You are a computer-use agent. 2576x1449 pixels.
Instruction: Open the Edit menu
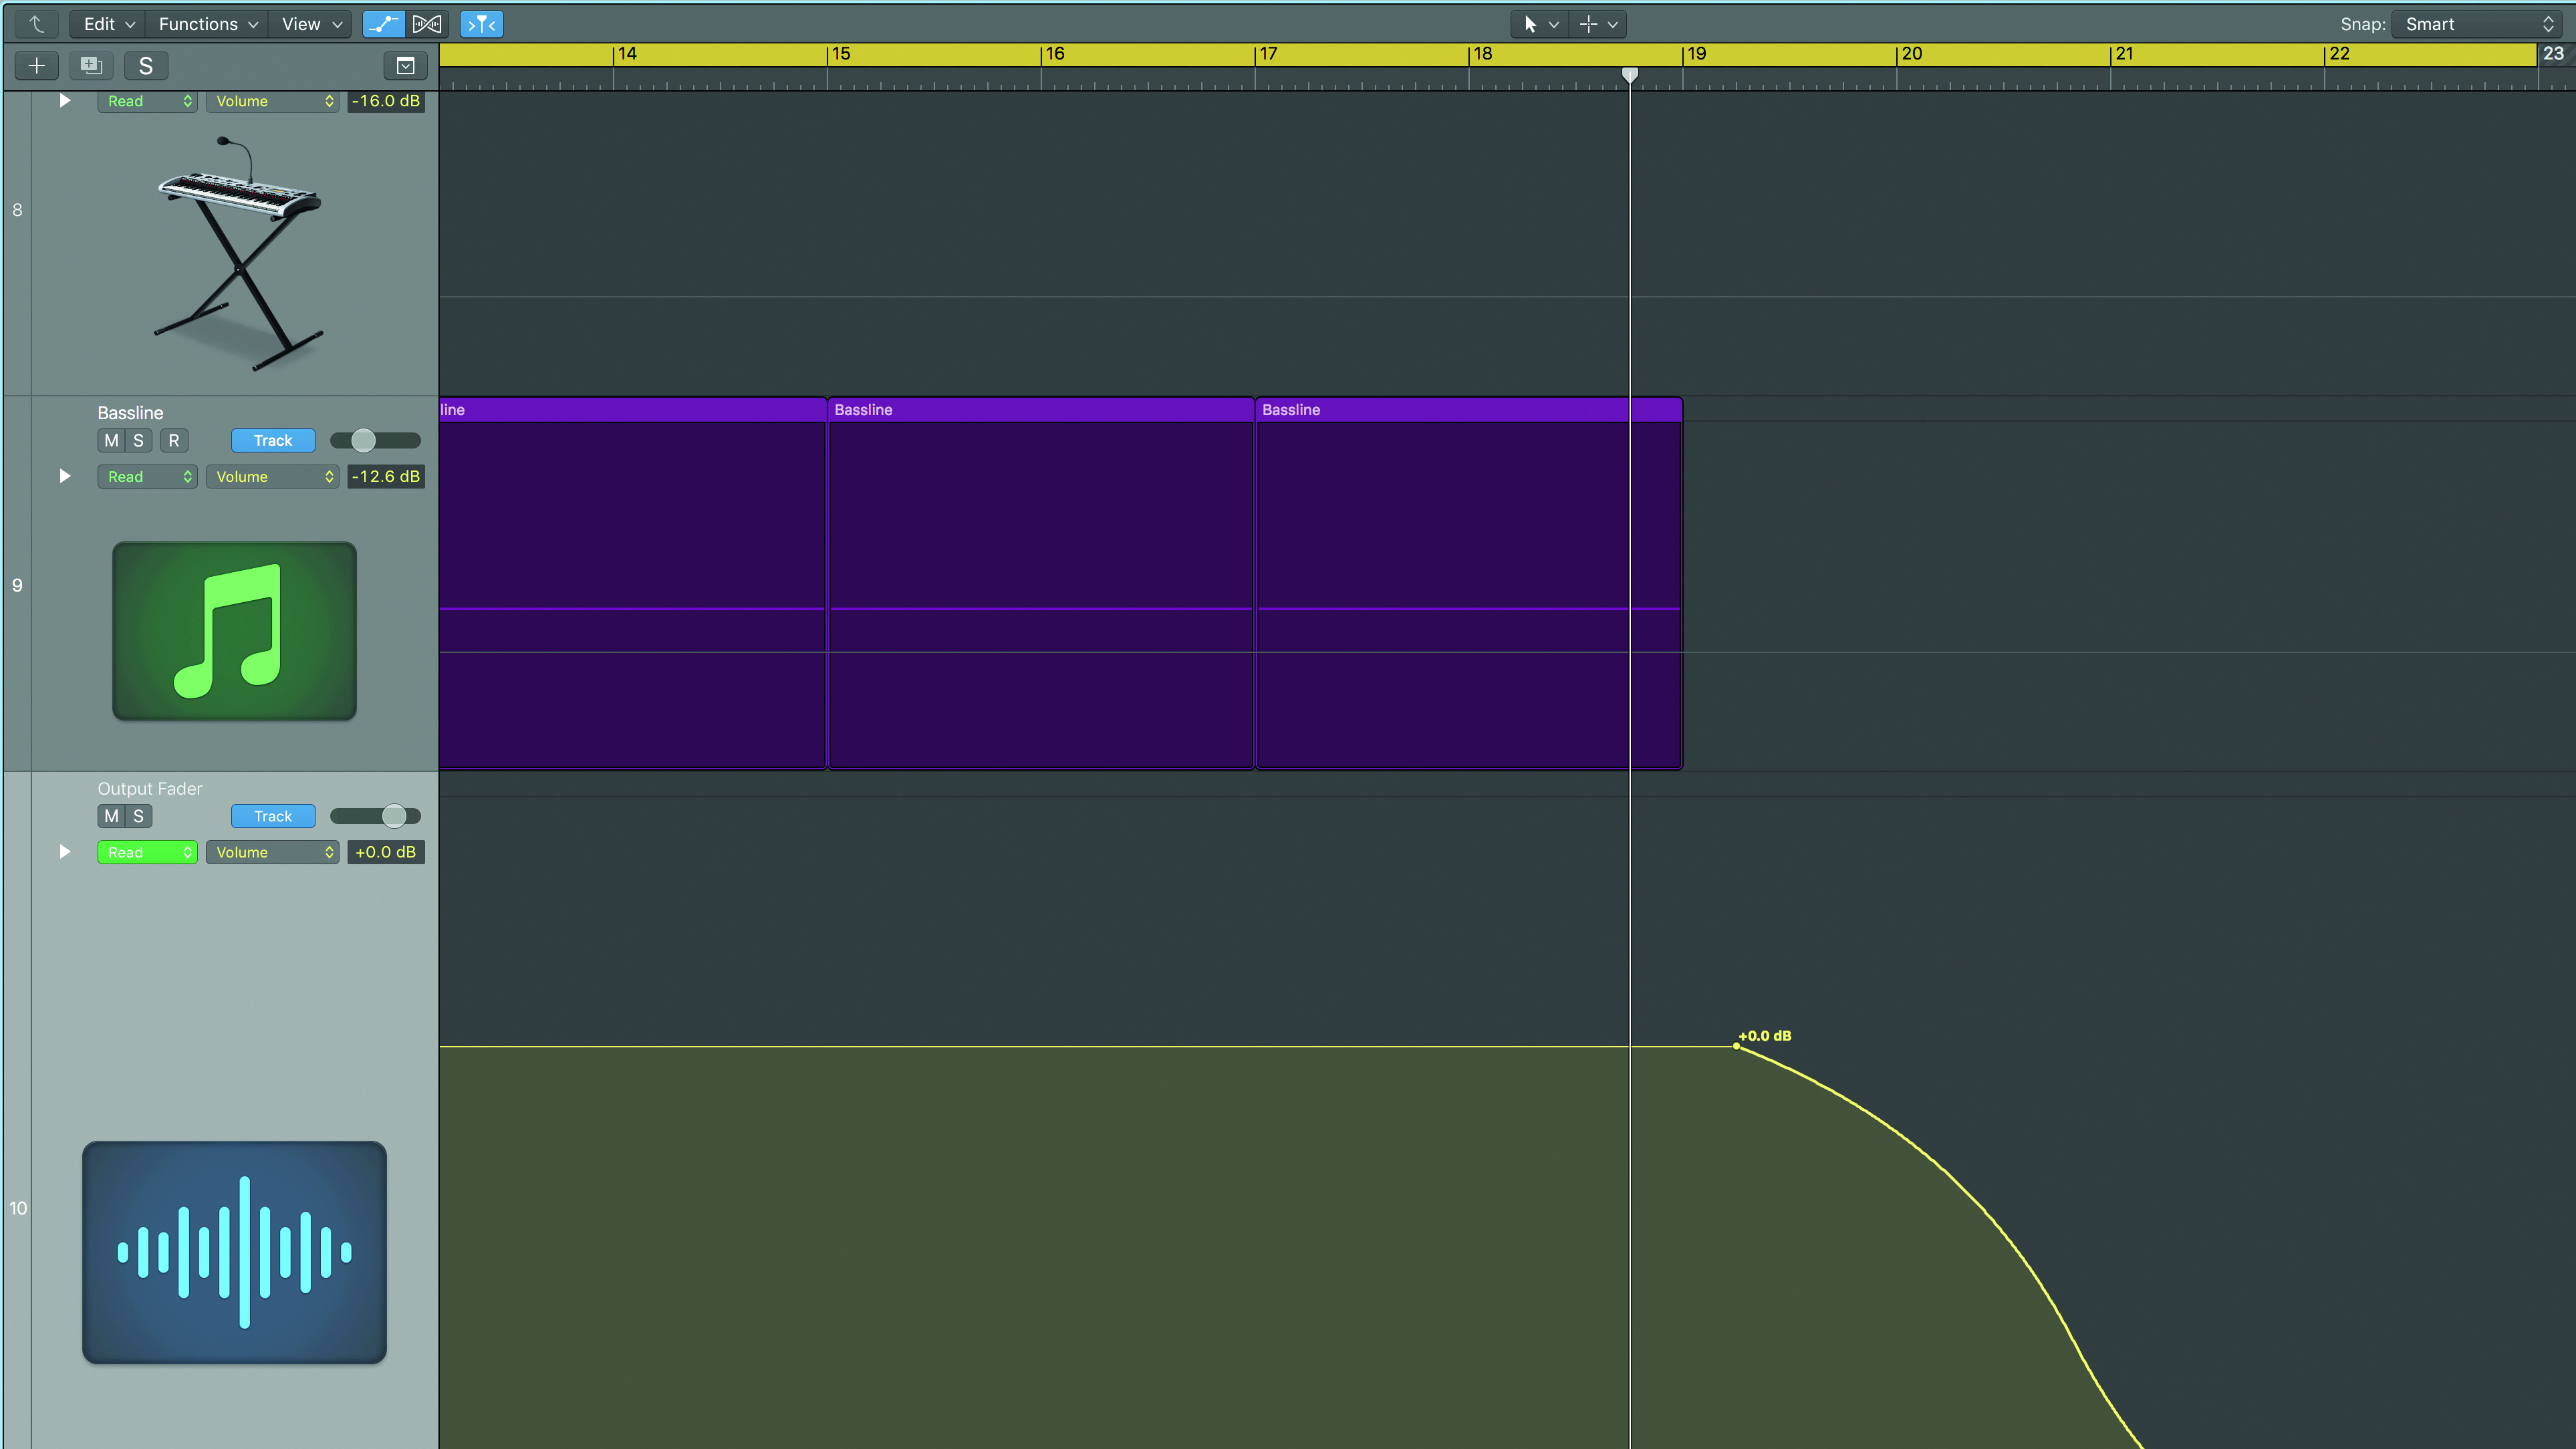(x=108, y=24)
